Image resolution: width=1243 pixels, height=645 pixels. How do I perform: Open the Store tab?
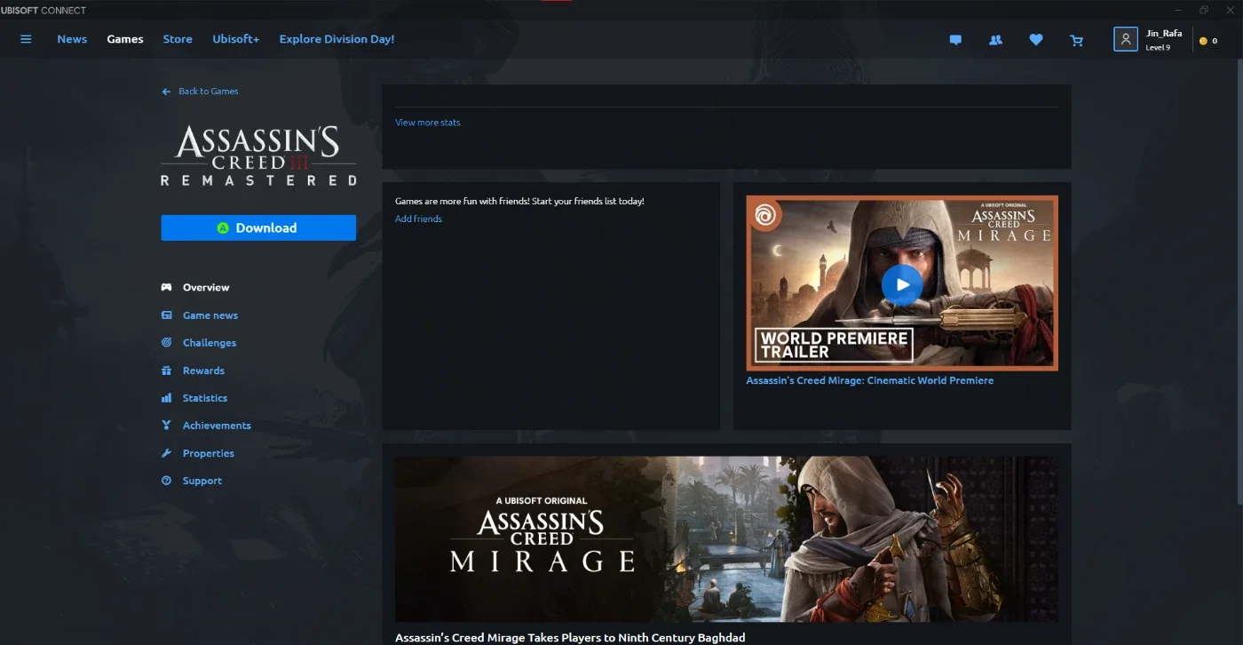tap(178, 39)
